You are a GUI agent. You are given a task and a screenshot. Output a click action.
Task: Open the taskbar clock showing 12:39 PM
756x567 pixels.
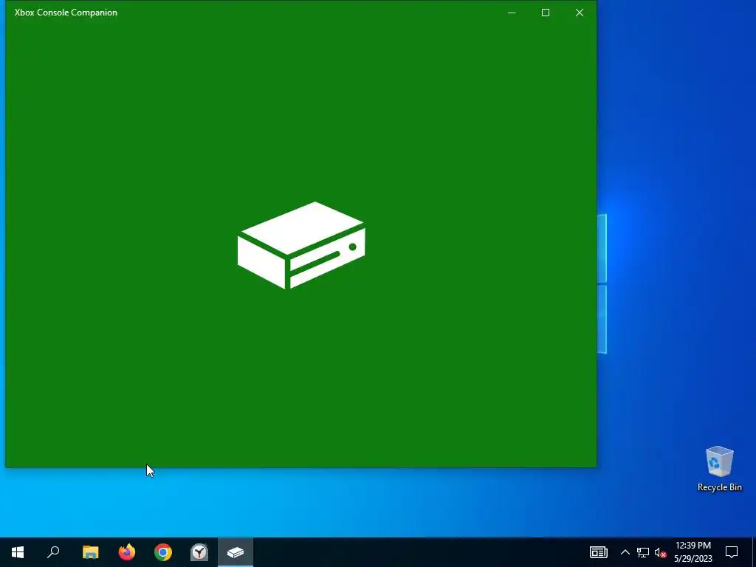pos(693,552)
